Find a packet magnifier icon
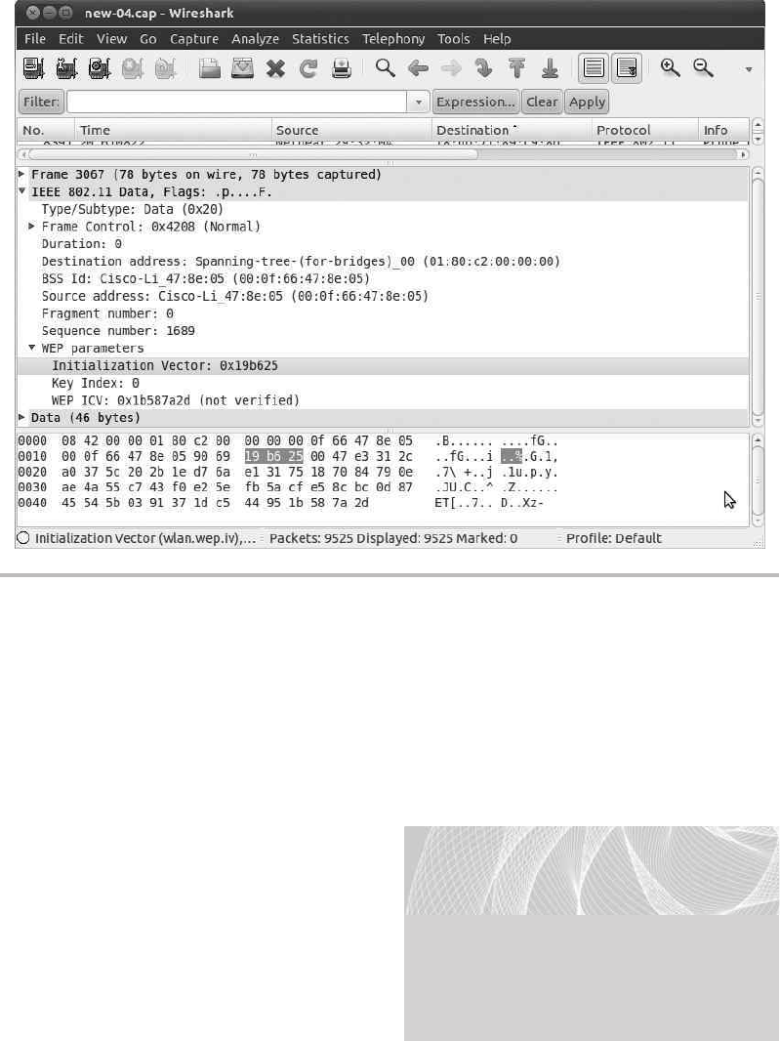Viewport: 780px width, 1041px height. point(385,67)
